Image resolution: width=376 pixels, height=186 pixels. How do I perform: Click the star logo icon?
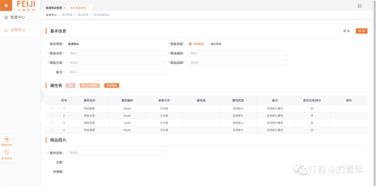6,5
